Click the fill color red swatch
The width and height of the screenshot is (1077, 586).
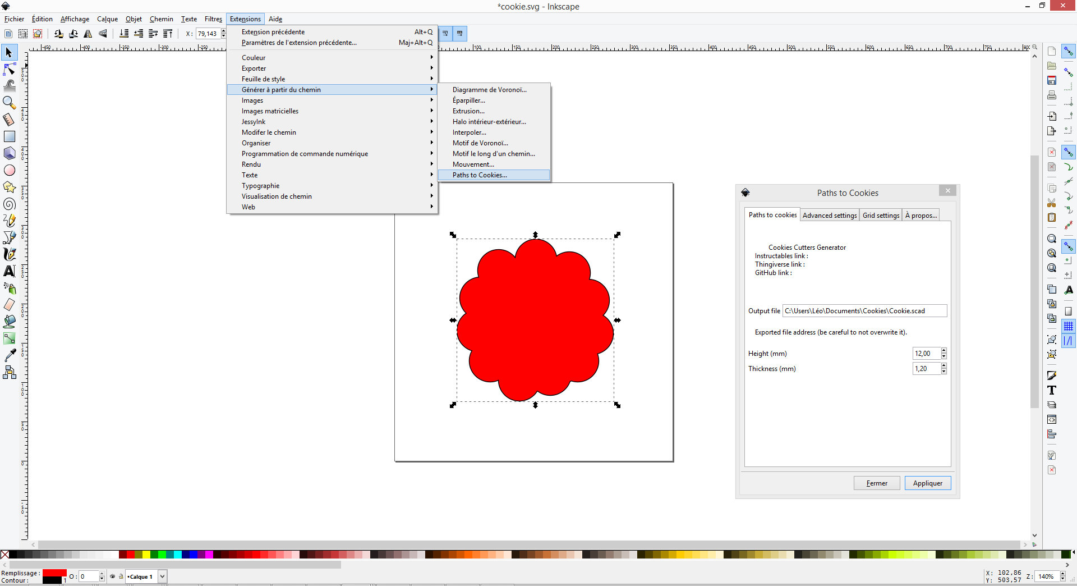(x=54, y=573)
